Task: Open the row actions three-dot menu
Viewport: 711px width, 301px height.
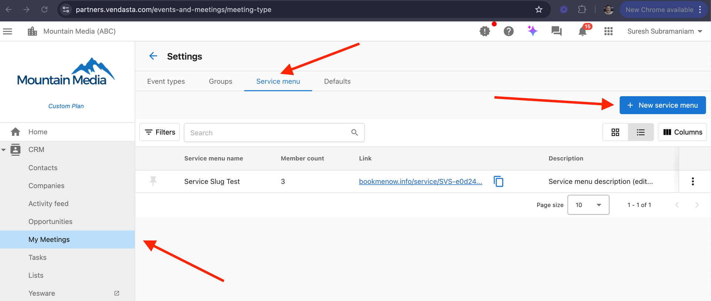Action: click(x=693, y=181)
